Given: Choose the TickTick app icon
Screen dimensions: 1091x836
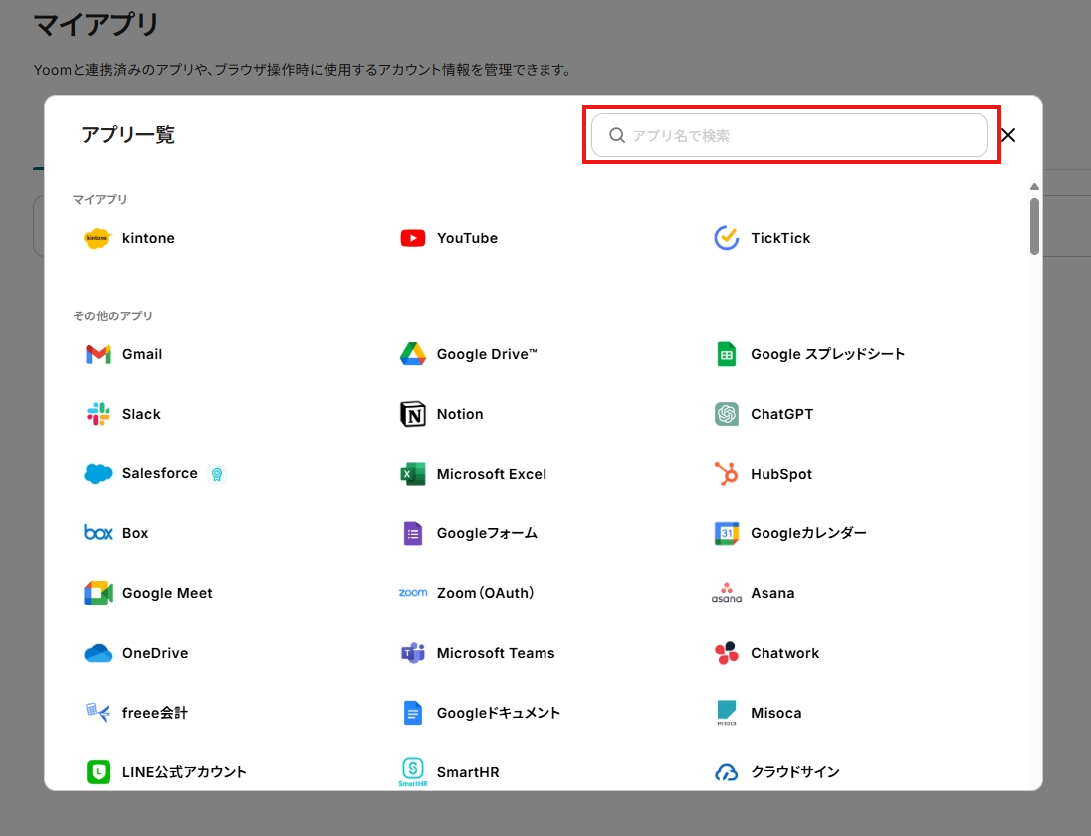Looking at the screenshot, I should 727,238.
